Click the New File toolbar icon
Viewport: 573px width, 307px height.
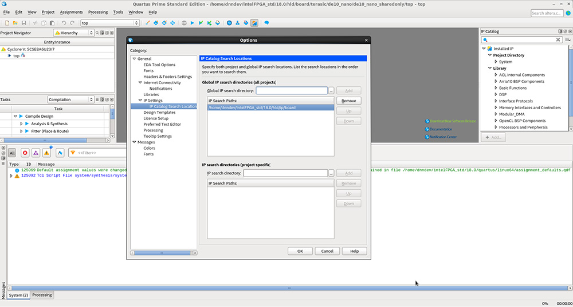point(7,23)
